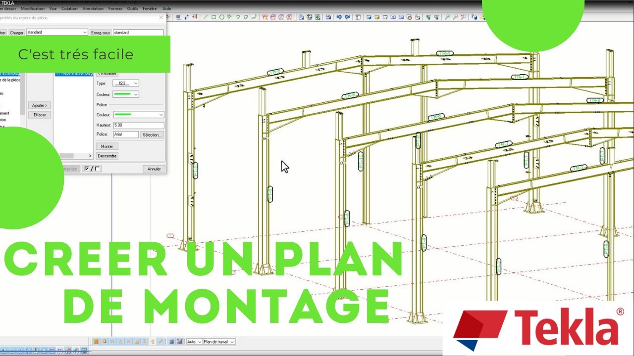Open the Outils menu
The image size is (634, 356).
[132, 8]
